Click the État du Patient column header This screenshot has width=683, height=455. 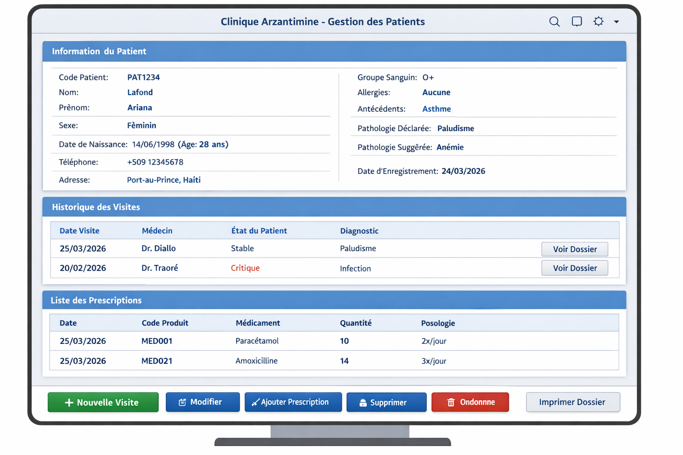tap(259, 231)
